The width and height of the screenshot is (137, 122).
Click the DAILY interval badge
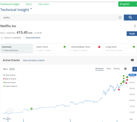click(x=12, y=69)
